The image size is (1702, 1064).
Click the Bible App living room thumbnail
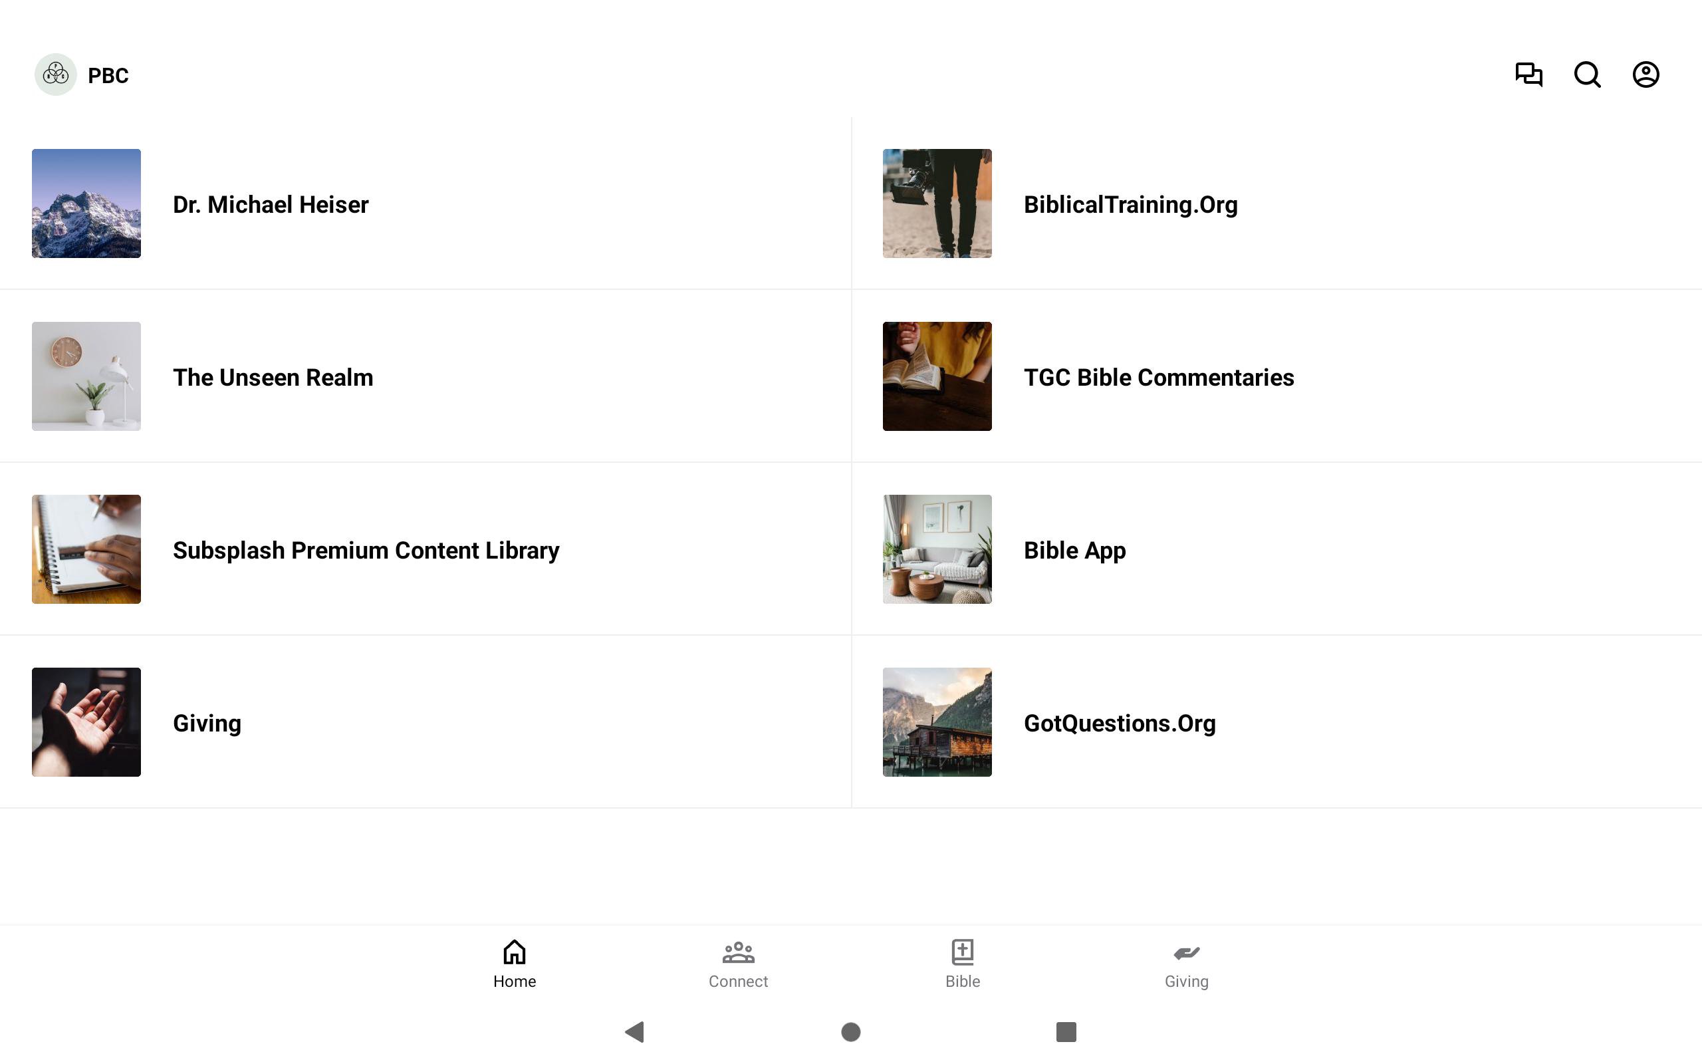pyautogui.click(x=937, y=549)
